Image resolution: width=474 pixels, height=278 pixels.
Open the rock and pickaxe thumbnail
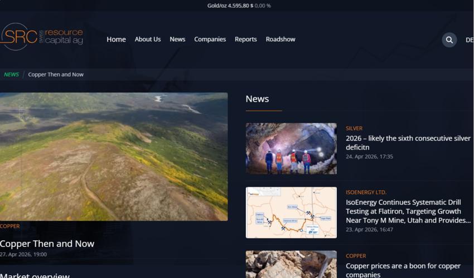(291, 264)
